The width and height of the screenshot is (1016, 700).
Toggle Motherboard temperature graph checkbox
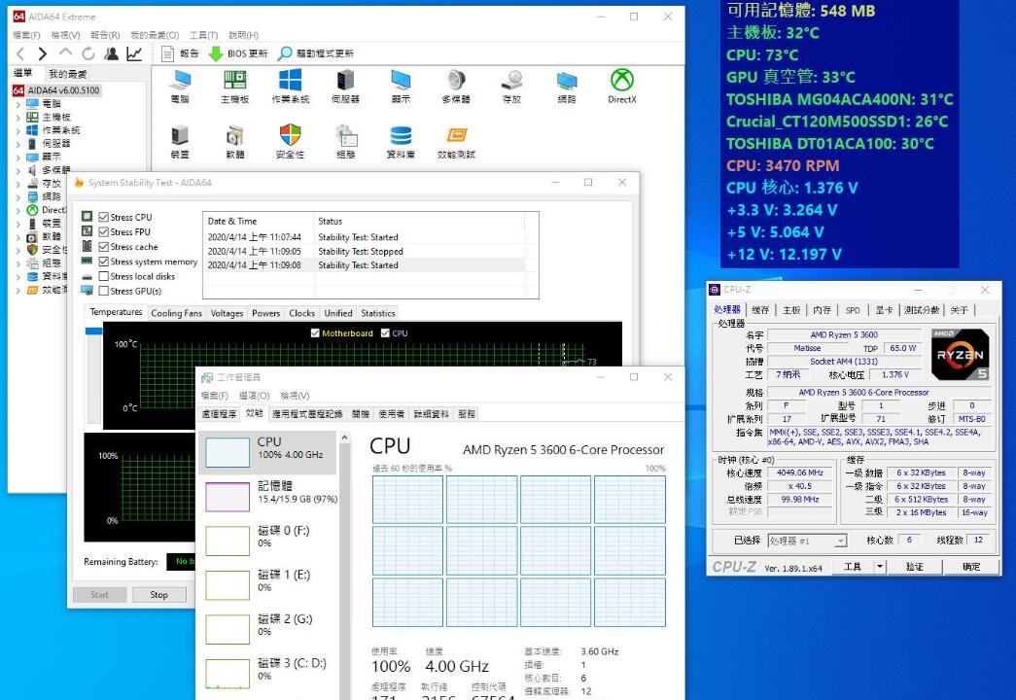pos(315,333)
